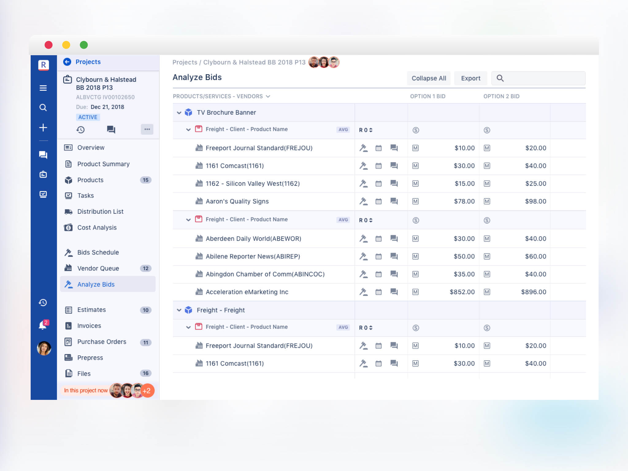Image resolution: width=628 pixels, height=471 pixels.
Task: Collapse the TV Brochure Banner group
Action: pos(179,113)
